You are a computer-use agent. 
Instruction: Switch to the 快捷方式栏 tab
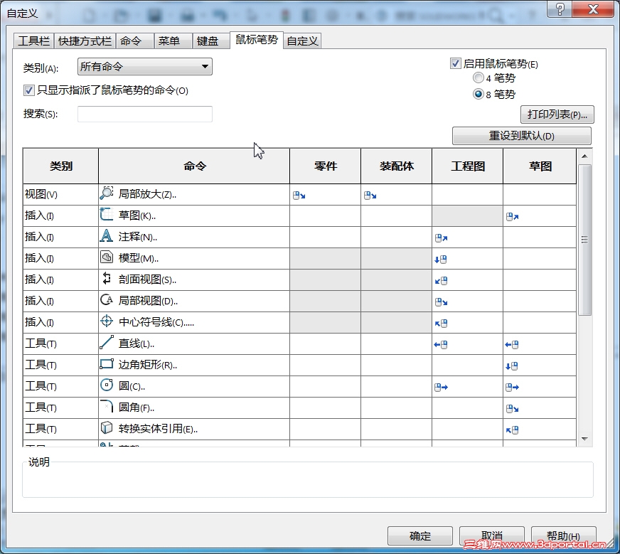(85, 41)
